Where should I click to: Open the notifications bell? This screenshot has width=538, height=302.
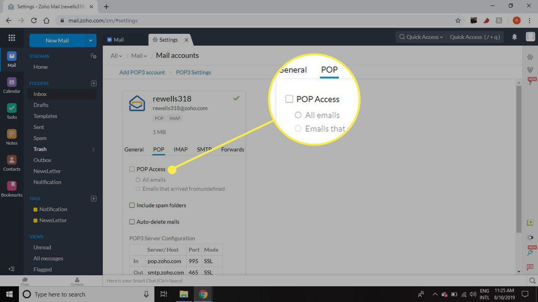pyautogui.click(x=514, y=37)
